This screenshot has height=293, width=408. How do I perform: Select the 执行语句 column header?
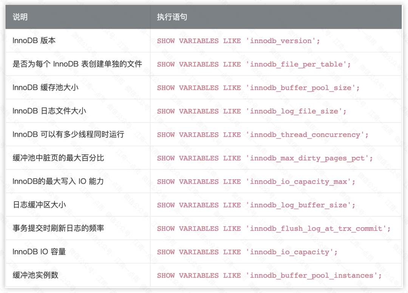coord(276,17)
